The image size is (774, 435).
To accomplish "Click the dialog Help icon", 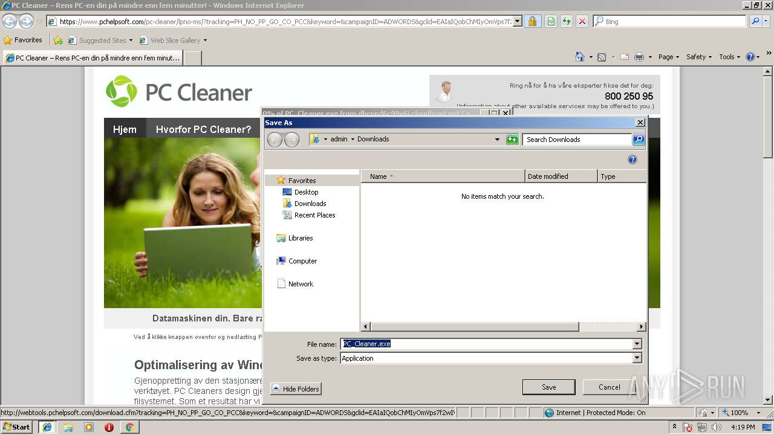I will pos(633,159).
